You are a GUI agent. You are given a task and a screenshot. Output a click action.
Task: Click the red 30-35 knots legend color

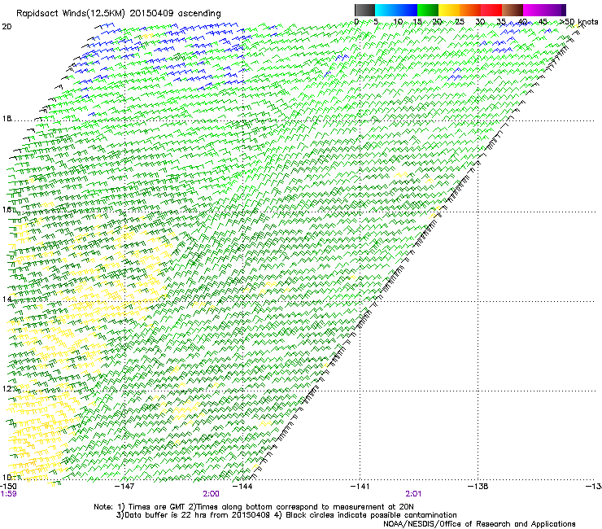coord(491,10)
